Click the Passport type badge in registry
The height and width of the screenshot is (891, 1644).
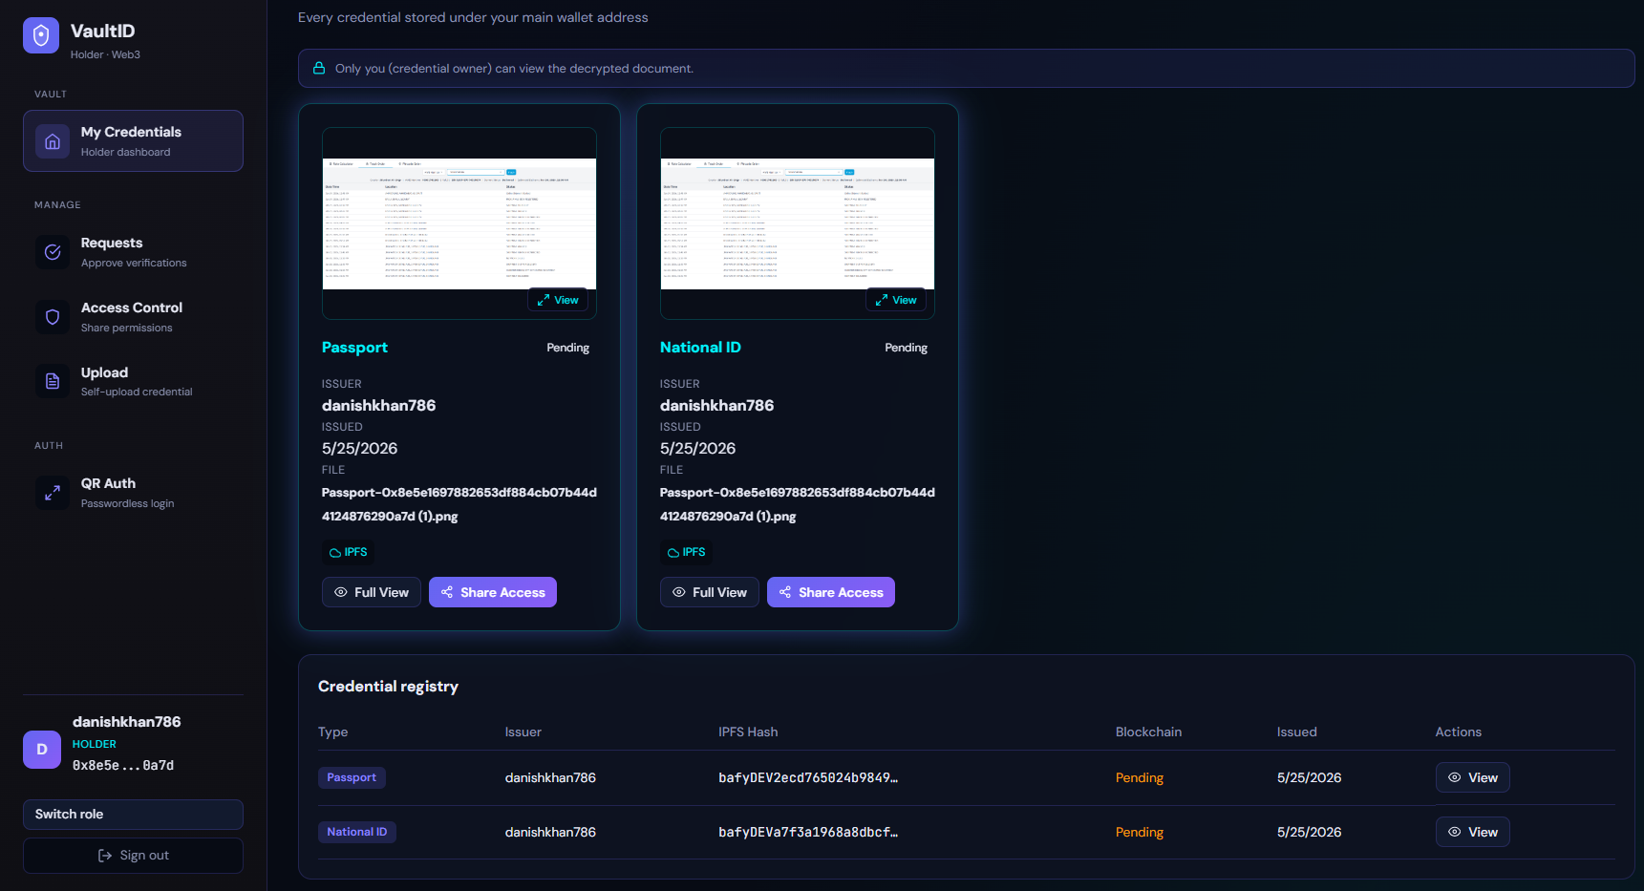tap(352, 777)
